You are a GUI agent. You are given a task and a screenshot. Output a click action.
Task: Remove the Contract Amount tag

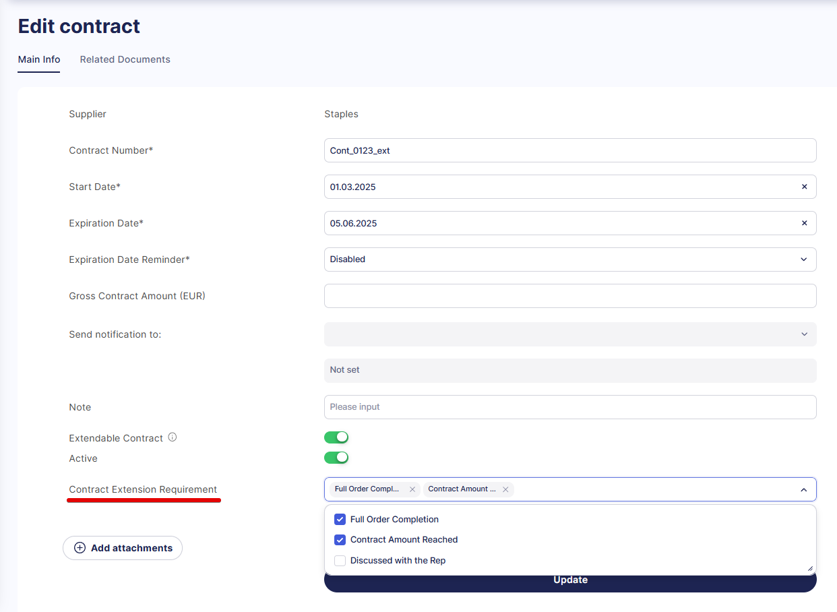tap(505, 489)
